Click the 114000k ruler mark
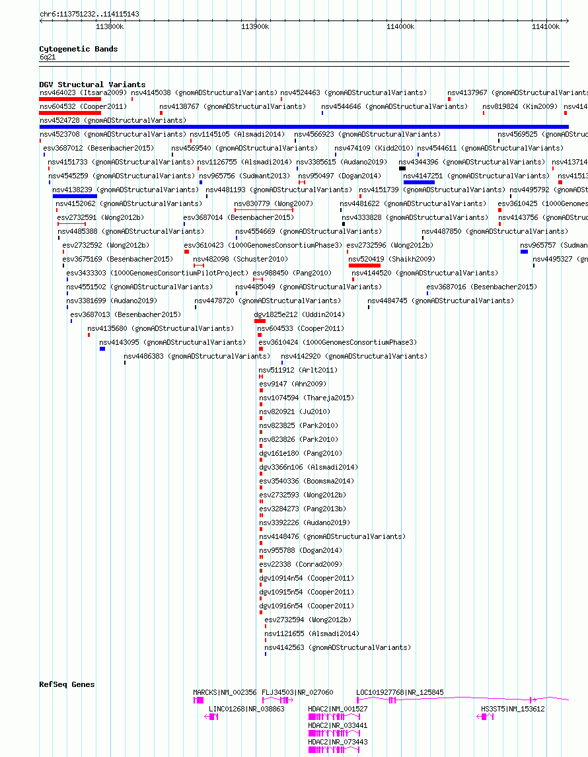588x757 pixels. tap(400, 26)
